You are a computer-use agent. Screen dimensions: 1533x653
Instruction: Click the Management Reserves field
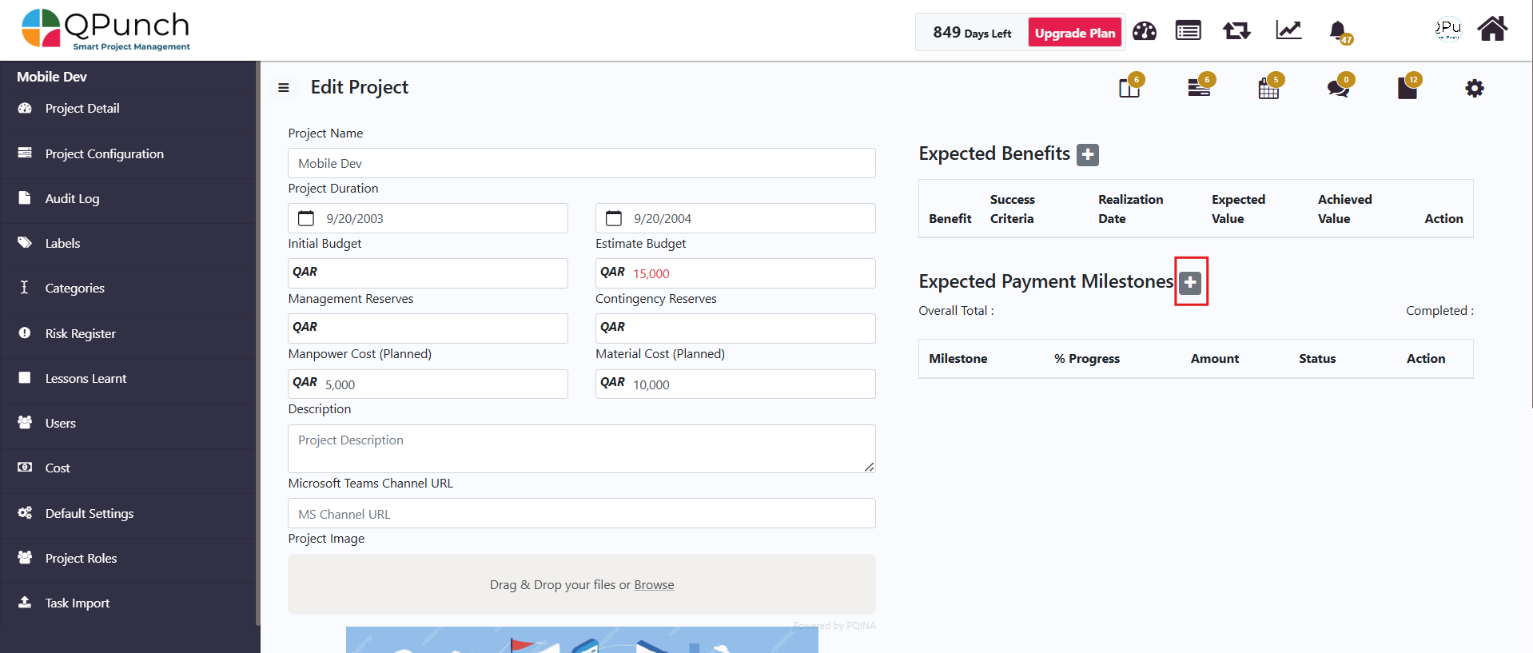coord(428,328)
